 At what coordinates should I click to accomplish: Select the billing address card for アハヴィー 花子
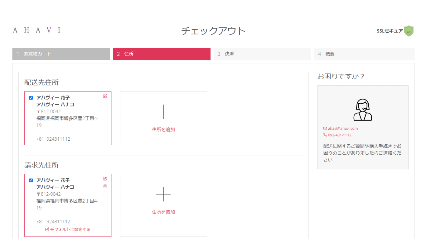[x=68, y=205]
